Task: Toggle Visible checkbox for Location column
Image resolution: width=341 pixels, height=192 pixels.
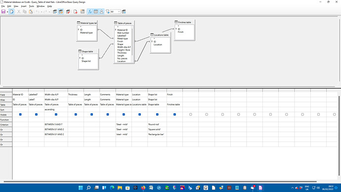Action: pos(140,114)
